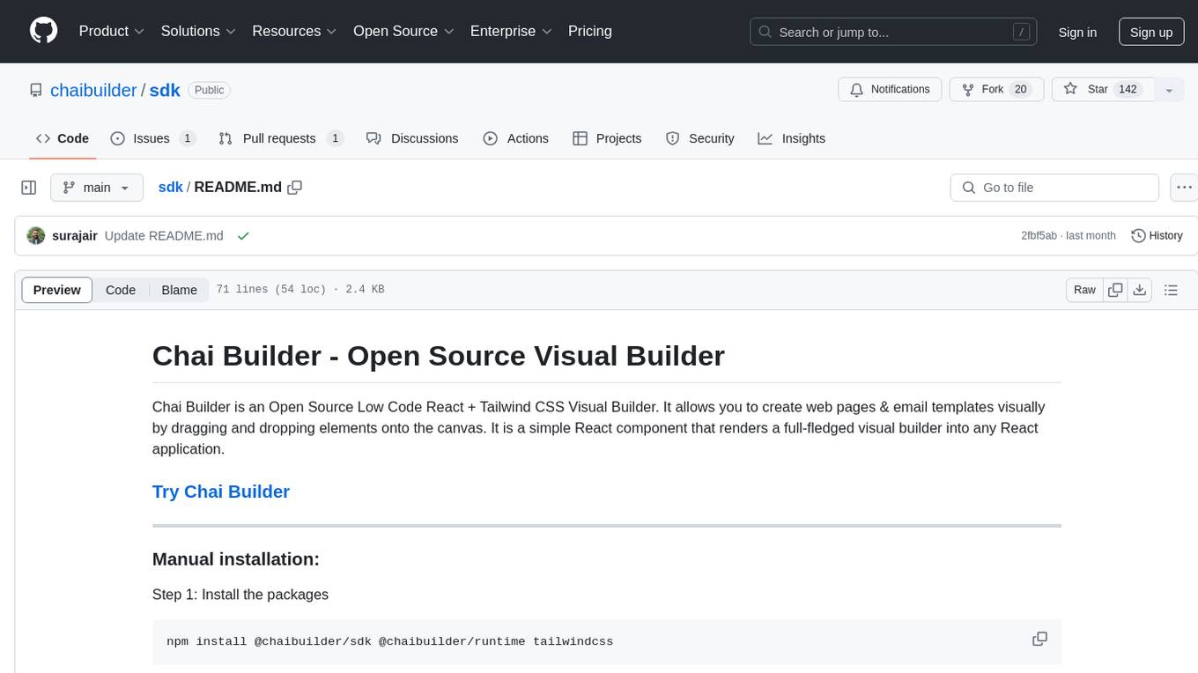This screenshot has width=1198, height=673.
Task: Click the Step 1 Install the packages text
Action: click(x=240, y=595)
